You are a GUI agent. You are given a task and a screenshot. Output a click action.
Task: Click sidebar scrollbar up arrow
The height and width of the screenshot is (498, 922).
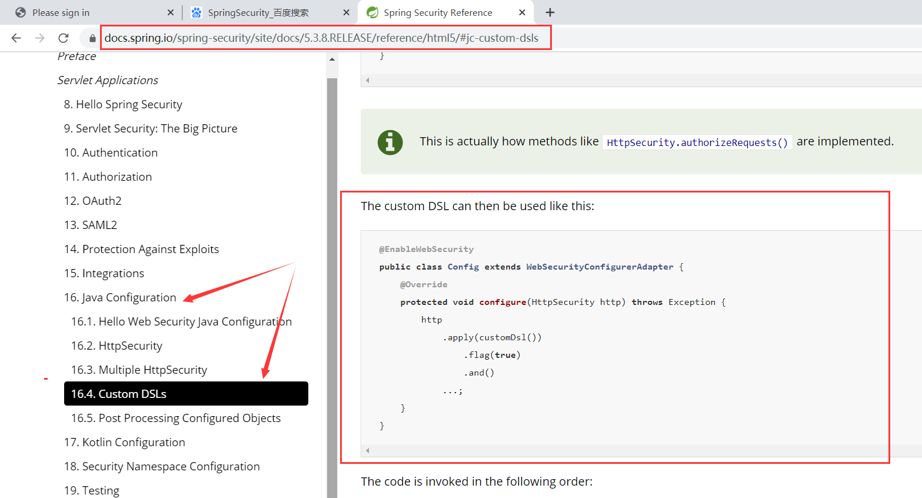point(332,59)
